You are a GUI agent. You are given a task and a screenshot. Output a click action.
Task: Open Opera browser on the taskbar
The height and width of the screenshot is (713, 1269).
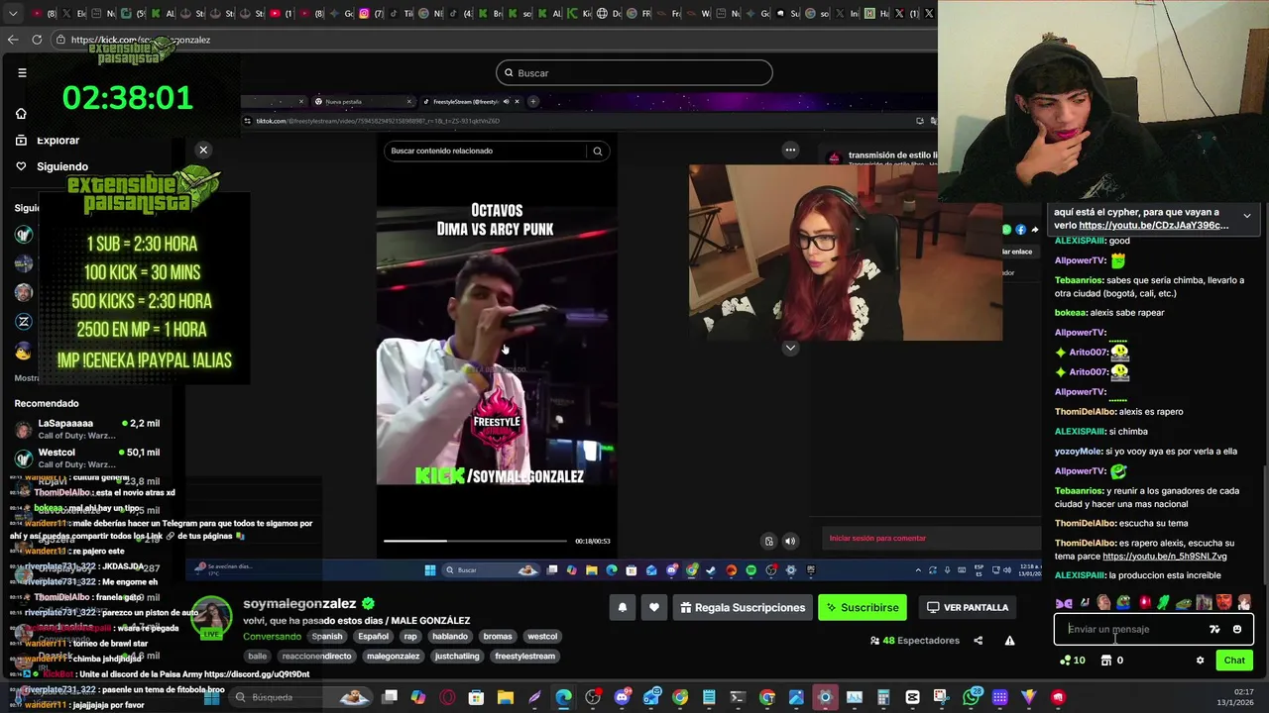pos(447,697)
